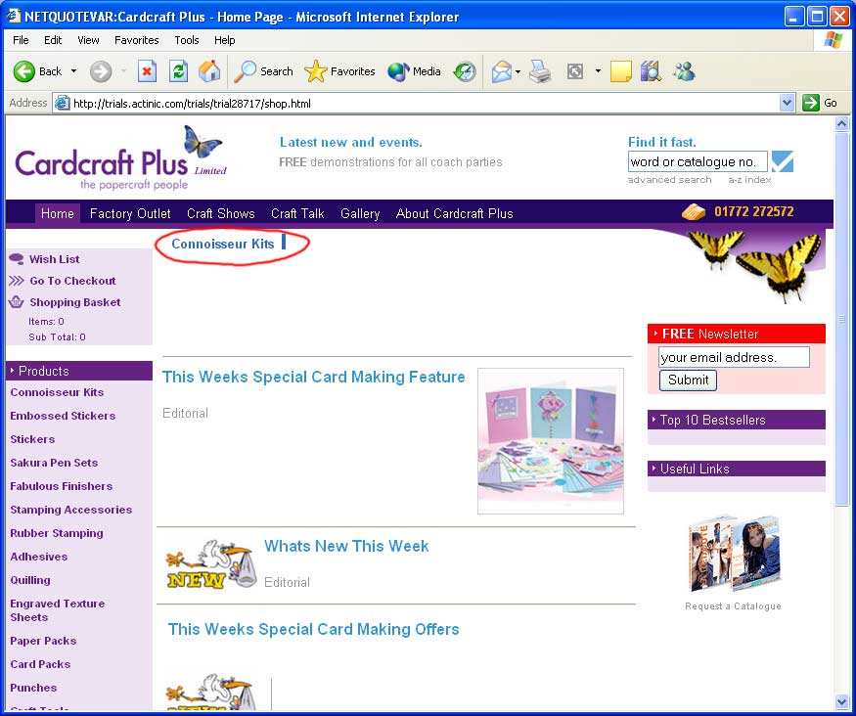856x716 pixels.
Task: Go to the browser Home page icon
Action: point(209,71)
